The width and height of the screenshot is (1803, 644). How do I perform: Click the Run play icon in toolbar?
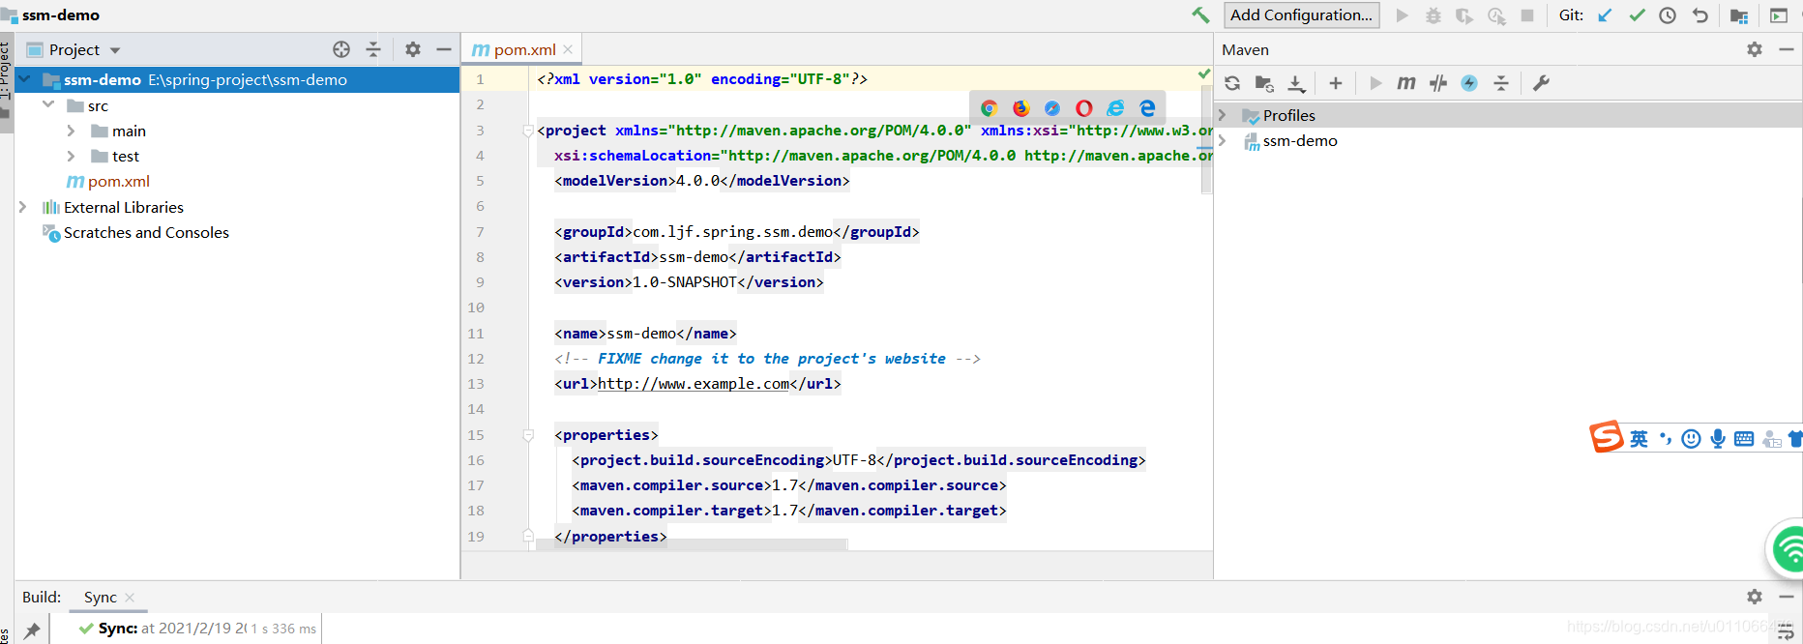tap(1402, 15)
